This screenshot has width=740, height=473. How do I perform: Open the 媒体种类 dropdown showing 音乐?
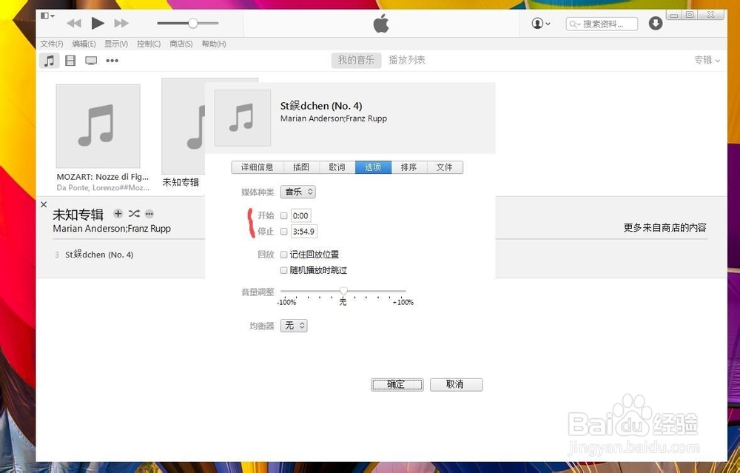pyautogui.click(x=297, y=191)
